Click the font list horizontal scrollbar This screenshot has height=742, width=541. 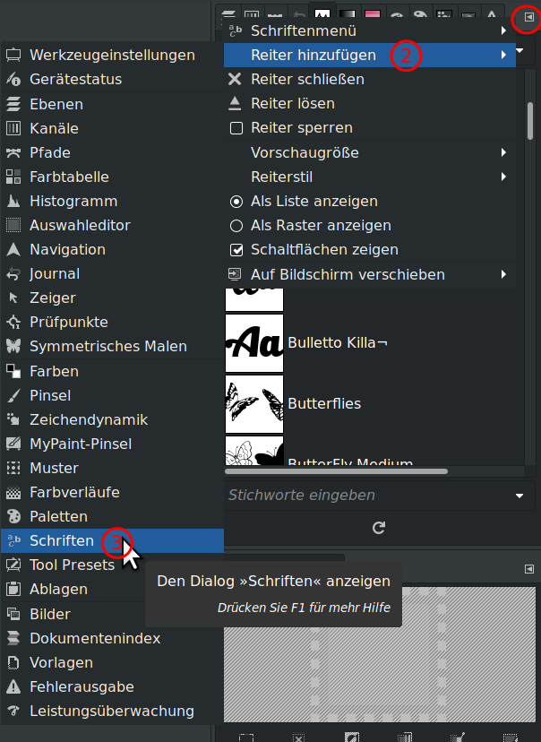coord(336,471)
